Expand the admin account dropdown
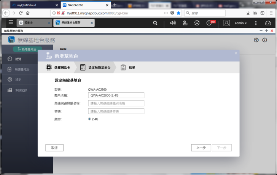 [240, 23]
